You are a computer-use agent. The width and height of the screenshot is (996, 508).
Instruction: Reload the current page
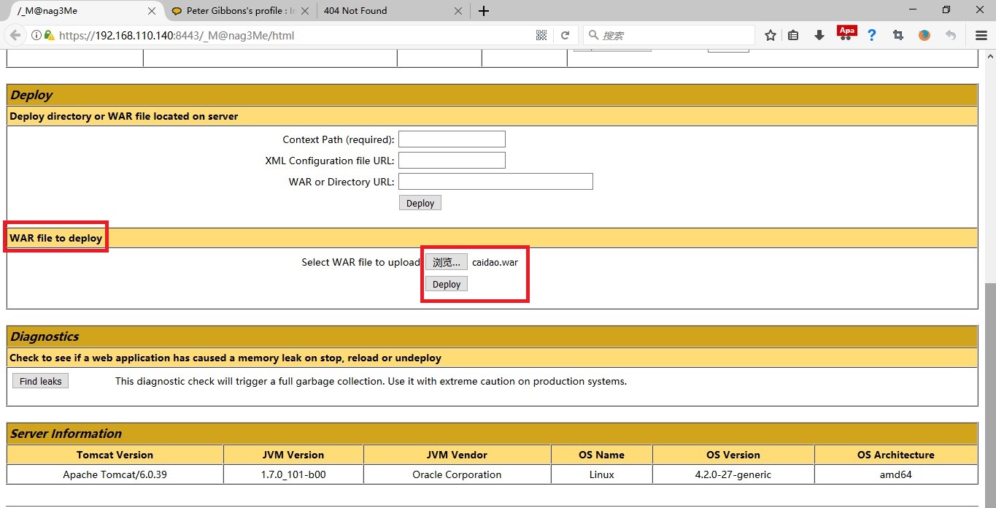pyautogui.click(x=565, y=35)
